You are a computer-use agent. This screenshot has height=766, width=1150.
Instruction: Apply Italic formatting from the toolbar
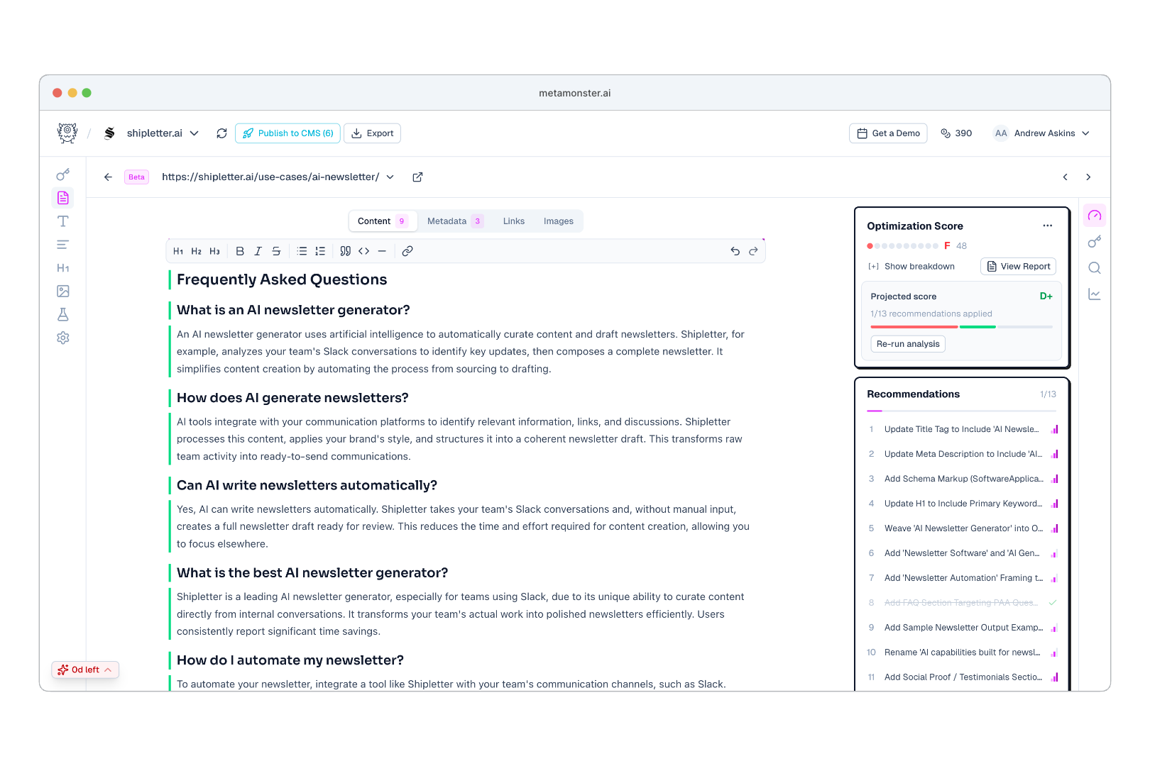pyautogui.click(x=258, y=250)
